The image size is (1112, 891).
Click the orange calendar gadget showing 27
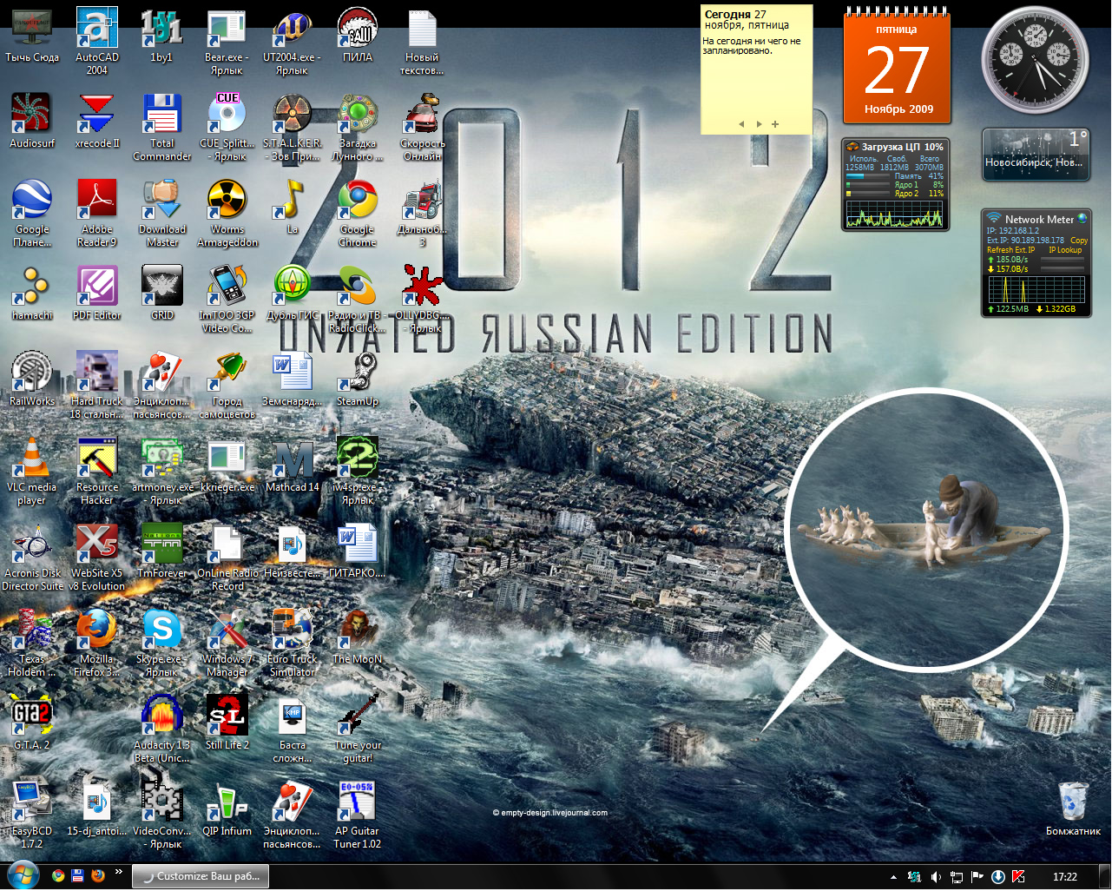[897, 68]
